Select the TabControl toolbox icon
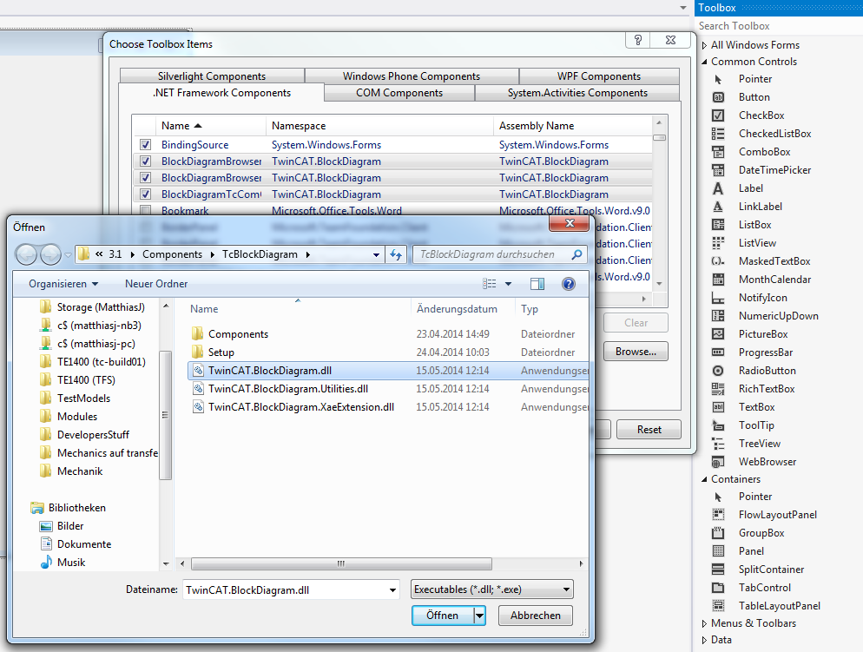The image size is (863, 652). pos(718,588)
